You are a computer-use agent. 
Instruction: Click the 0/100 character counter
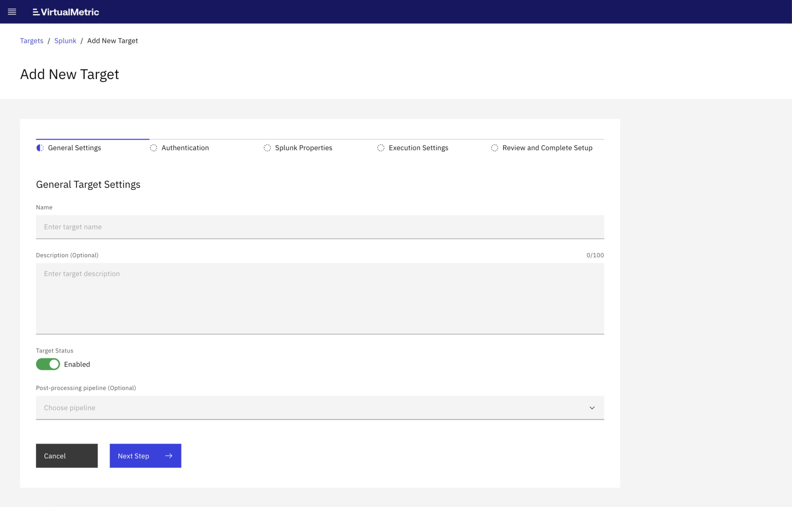point(595,255)
